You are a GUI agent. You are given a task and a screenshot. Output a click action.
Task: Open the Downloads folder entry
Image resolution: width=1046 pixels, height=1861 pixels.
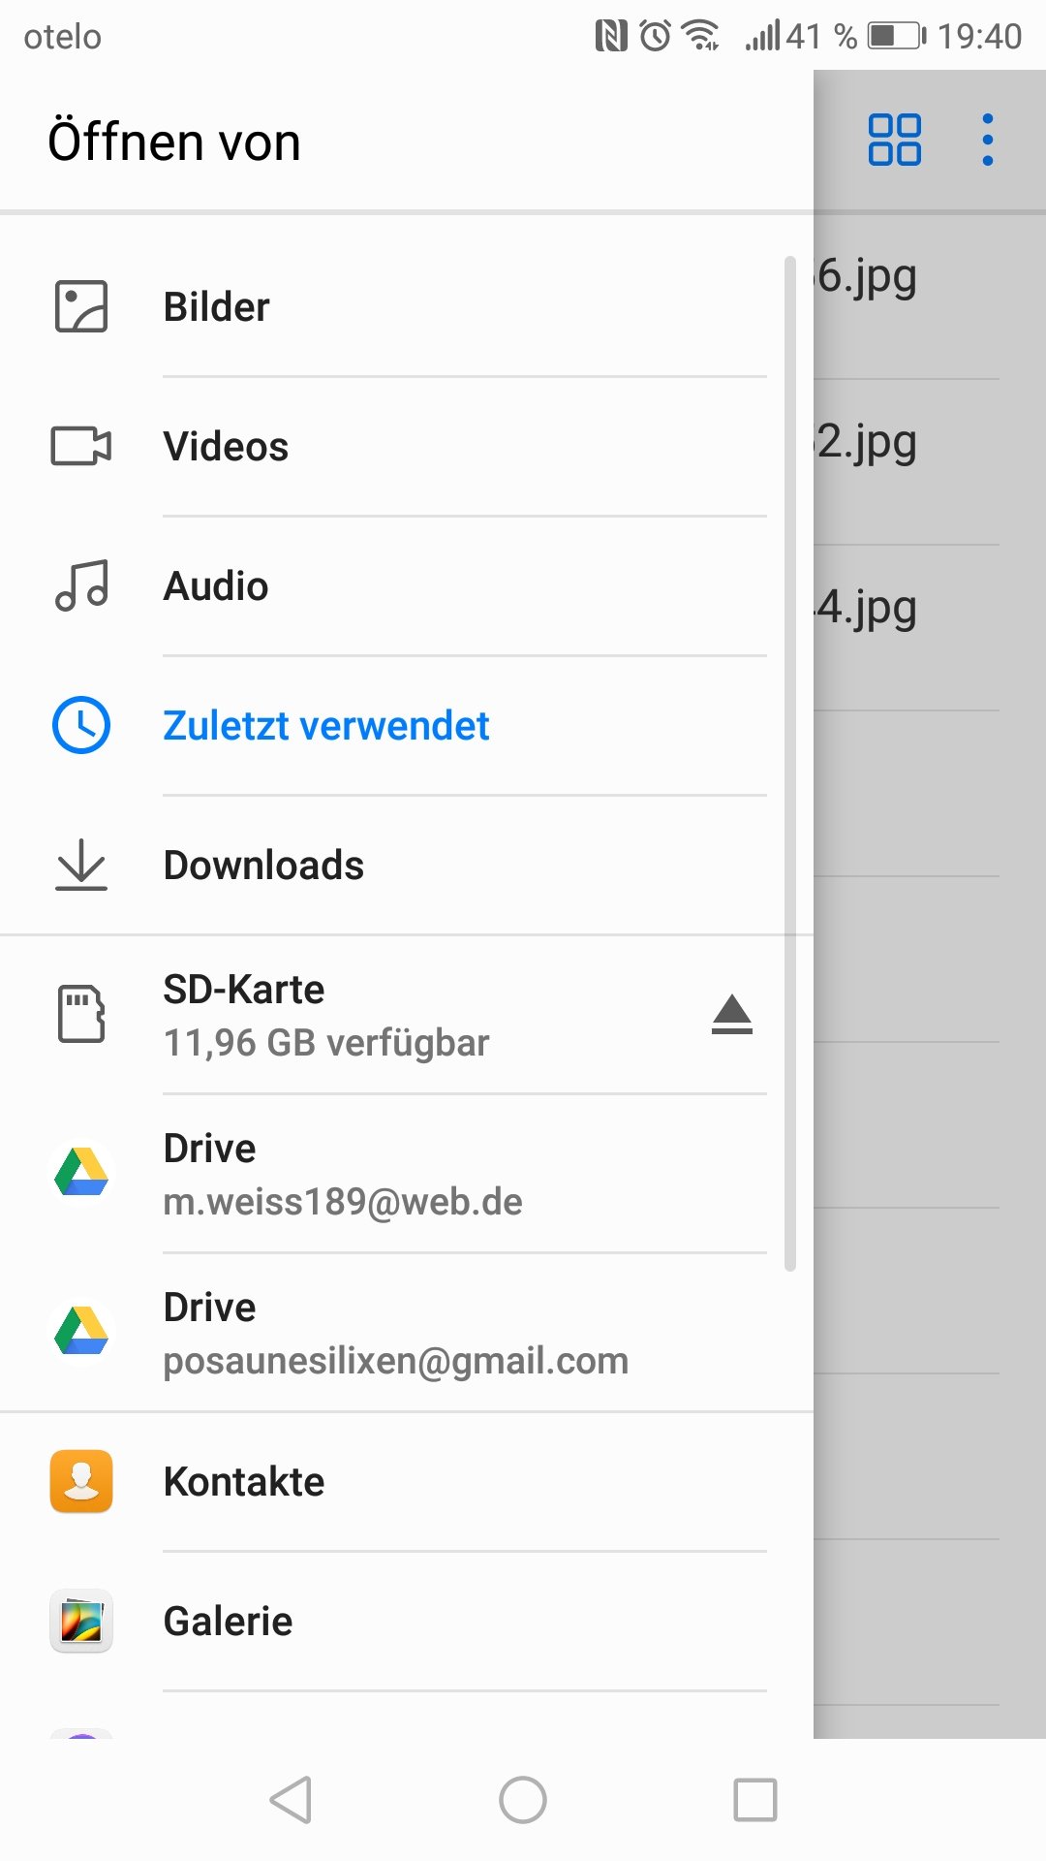coord(263,866)
